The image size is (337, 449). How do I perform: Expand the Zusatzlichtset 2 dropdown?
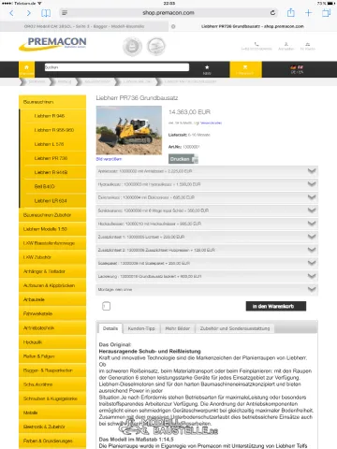tap(207, 250)
